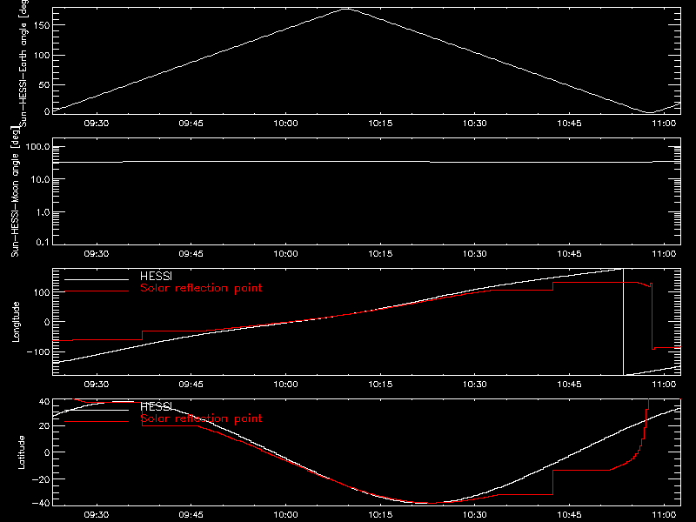This screenshot has height=522, width=696.
Task: Click red Solar reflection point legend in Longitude plot
Action: tap(201, 288)
